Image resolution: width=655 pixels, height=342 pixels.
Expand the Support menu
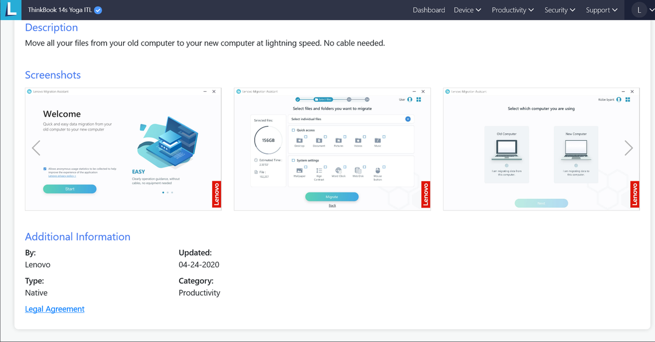[601, 10]
